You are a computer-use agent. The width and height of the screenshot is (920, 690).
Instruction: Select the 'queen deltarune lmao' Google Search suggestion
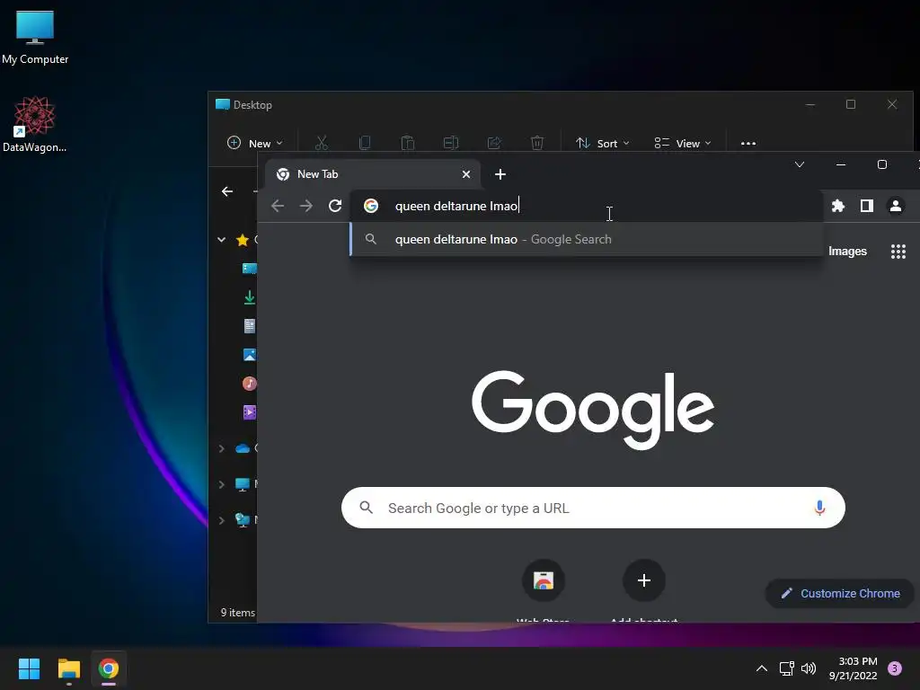coord(586,239)
